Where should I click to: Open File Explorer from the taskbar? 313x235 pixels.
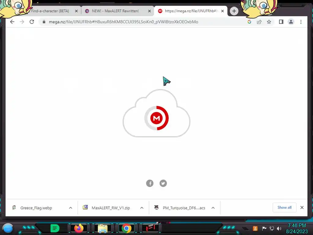pyautogui.click(x=103, y=229)
